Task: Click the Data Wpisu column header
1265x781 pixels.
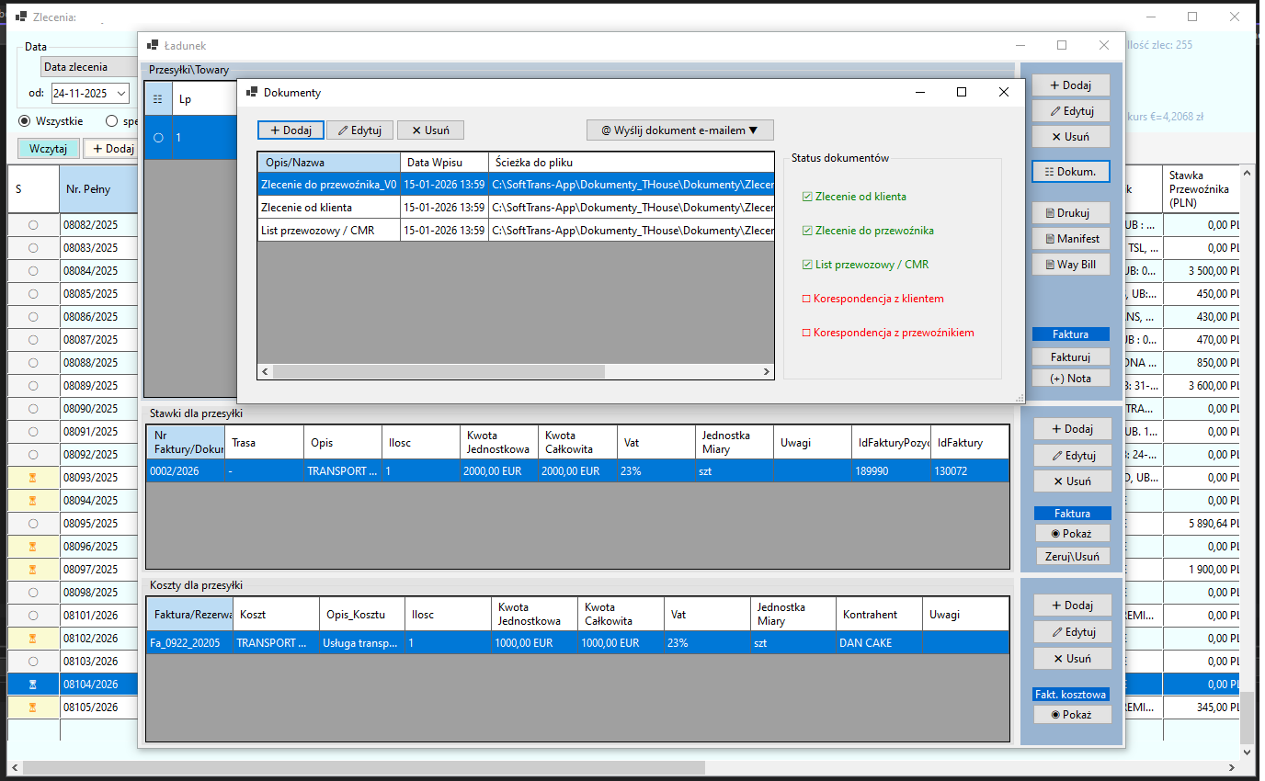Action: [x=444, y=163]
